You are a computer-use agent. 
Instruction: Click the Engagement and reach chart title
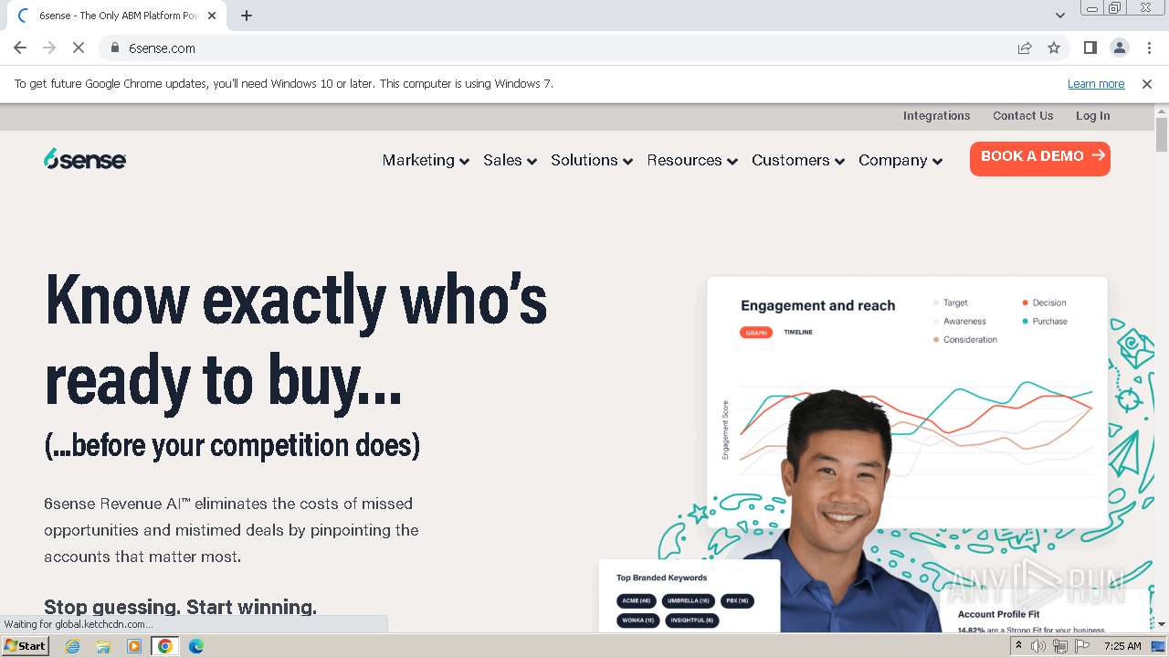click(x=817, y=306)
